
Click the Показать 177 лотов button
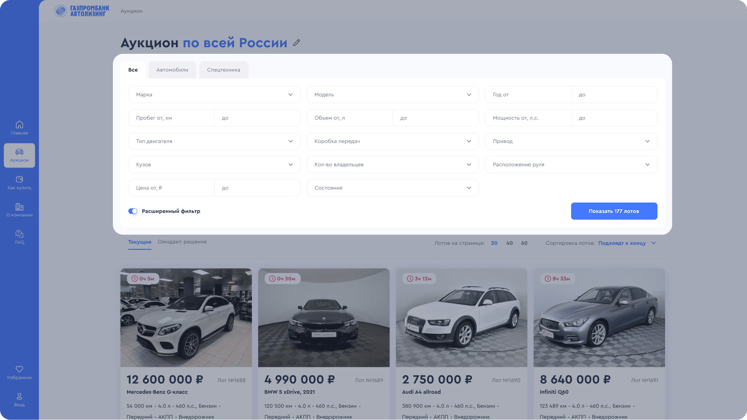pyautogui.click(x=614, y=211)
